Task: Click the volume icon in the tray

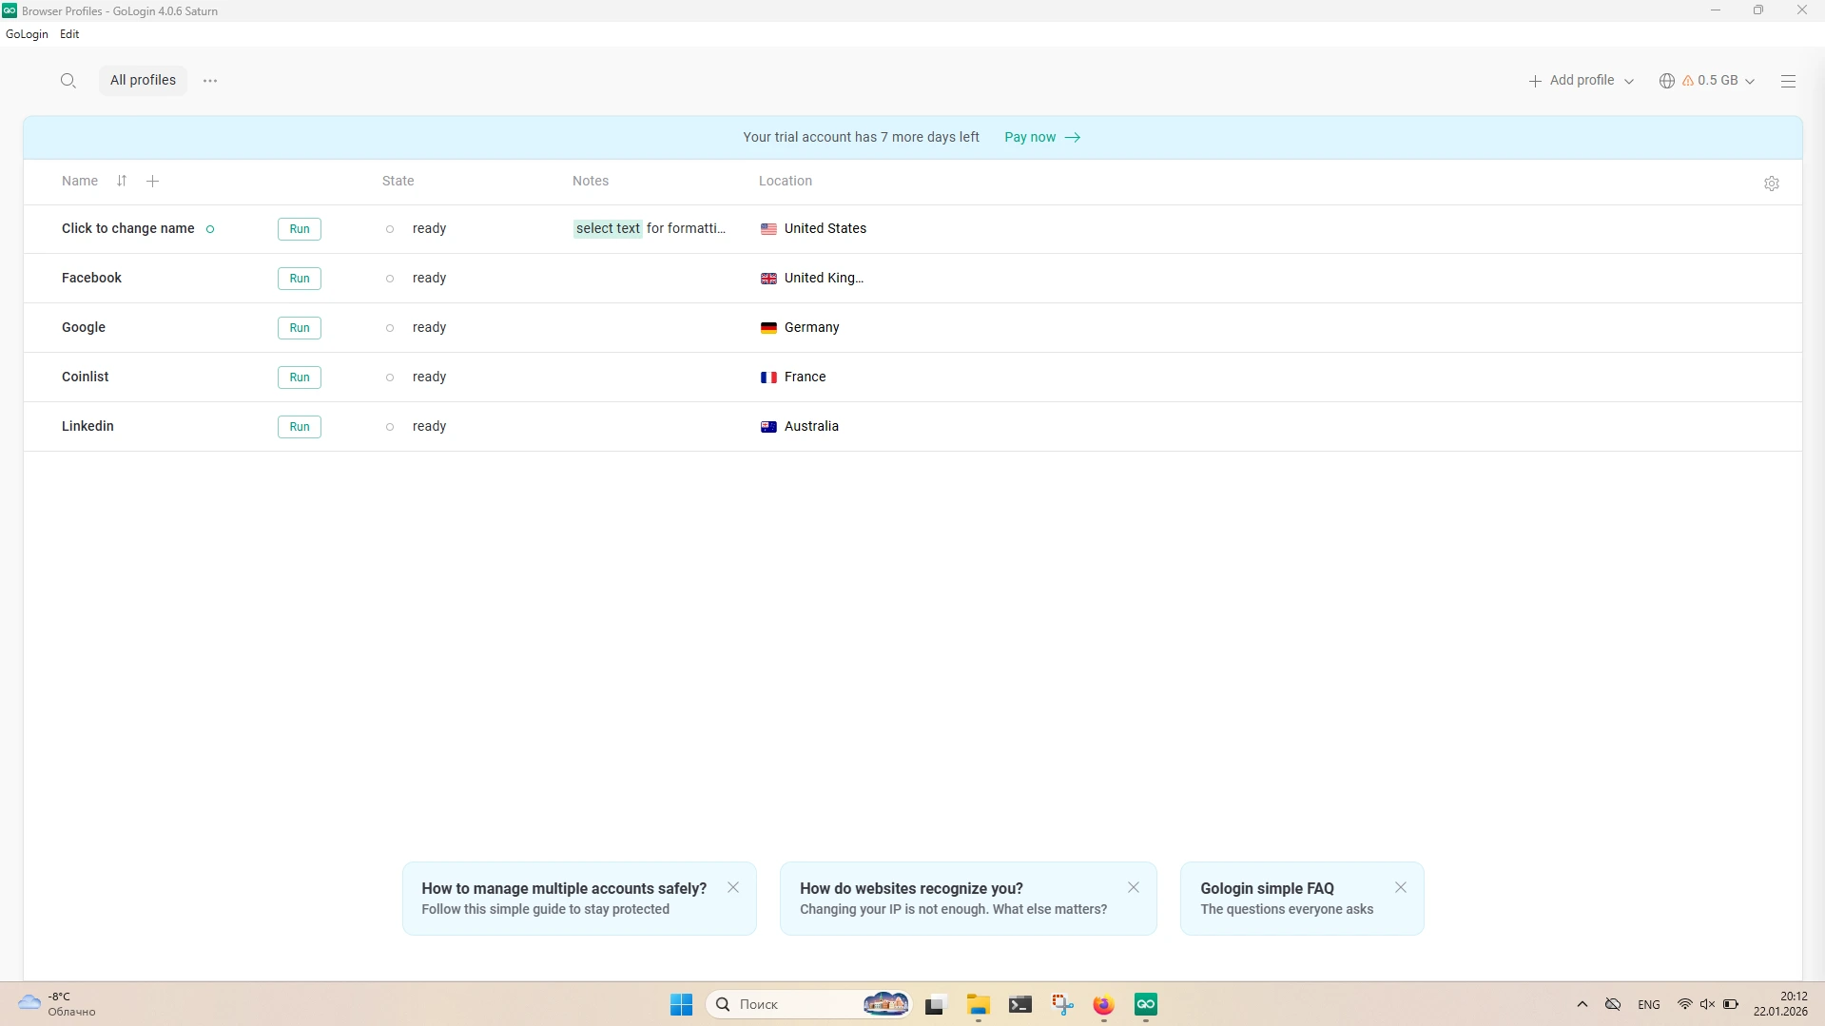Action: click(x=1707, y=1004)
